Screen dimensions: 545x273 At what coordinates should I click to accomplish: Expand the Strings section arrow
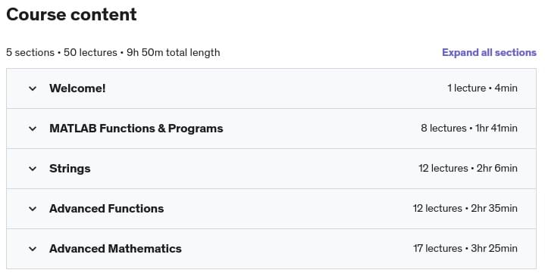[33, 169]
